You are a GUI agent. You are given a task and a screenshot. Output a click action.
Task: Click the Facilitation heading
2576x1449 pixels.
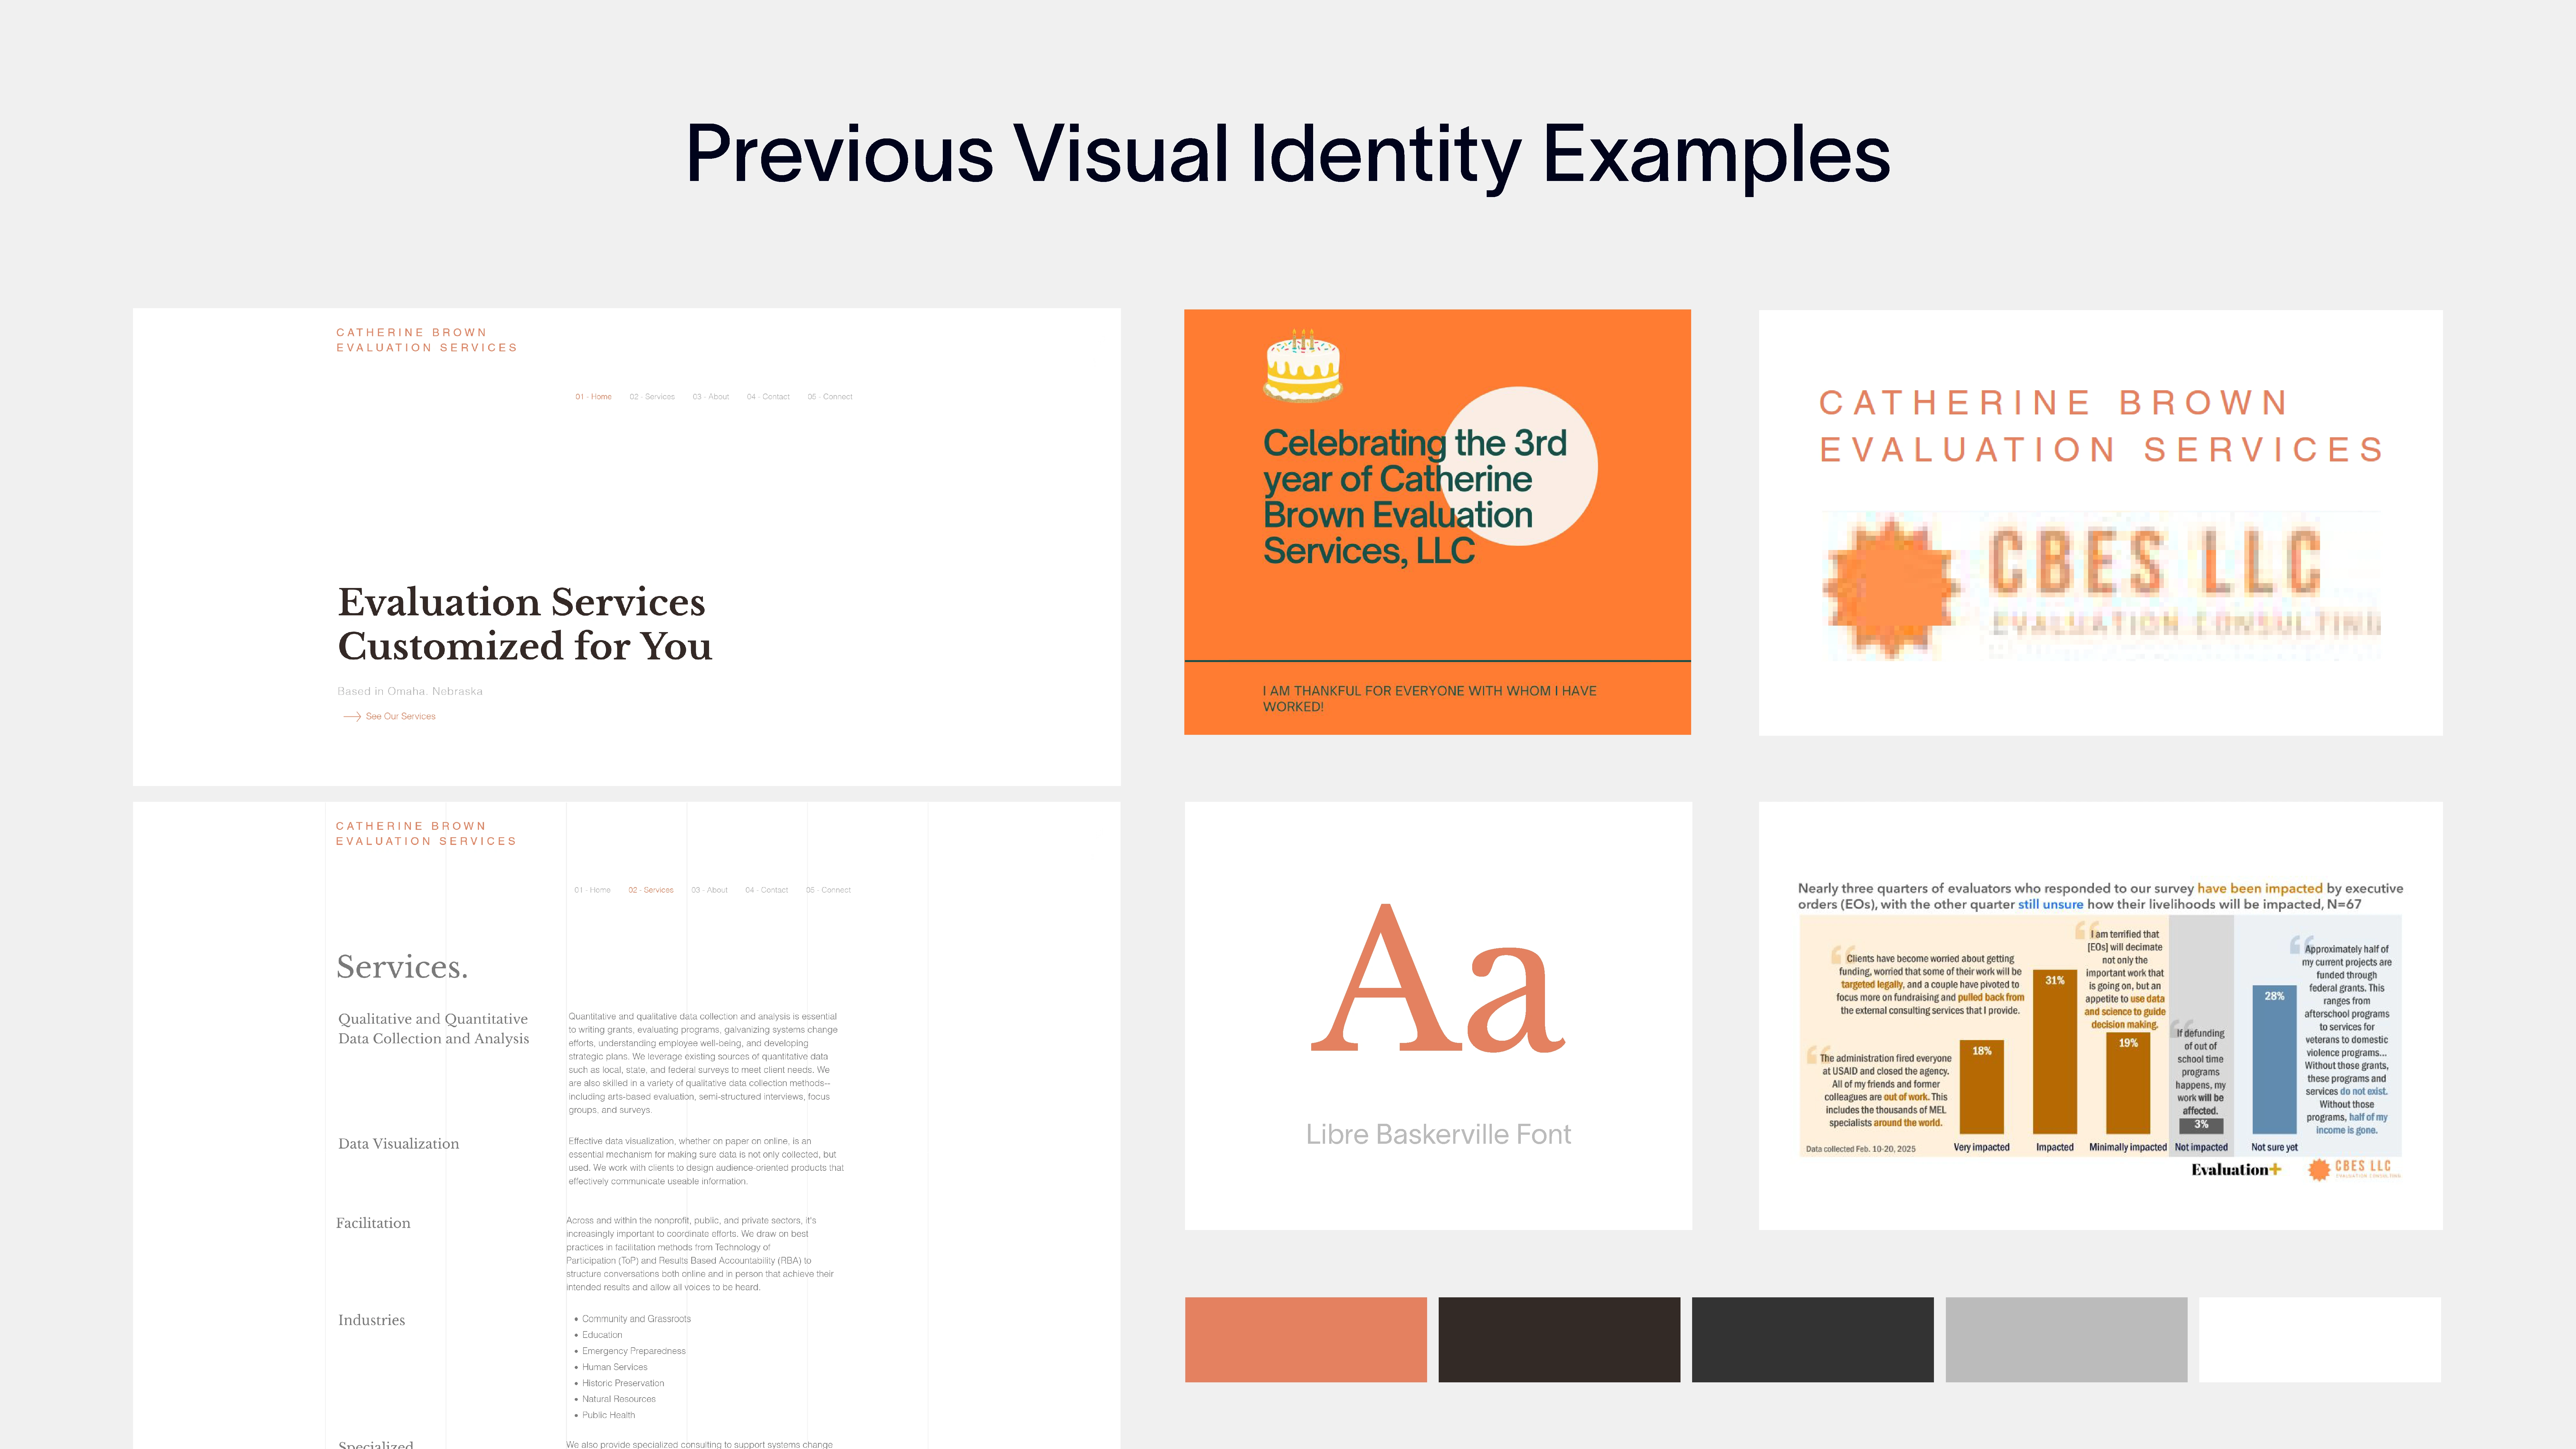tap(373, 1223)
